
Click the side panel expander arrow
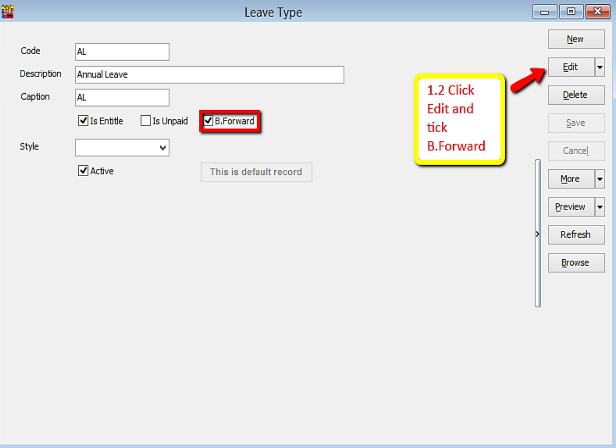(x=538, y=234)
